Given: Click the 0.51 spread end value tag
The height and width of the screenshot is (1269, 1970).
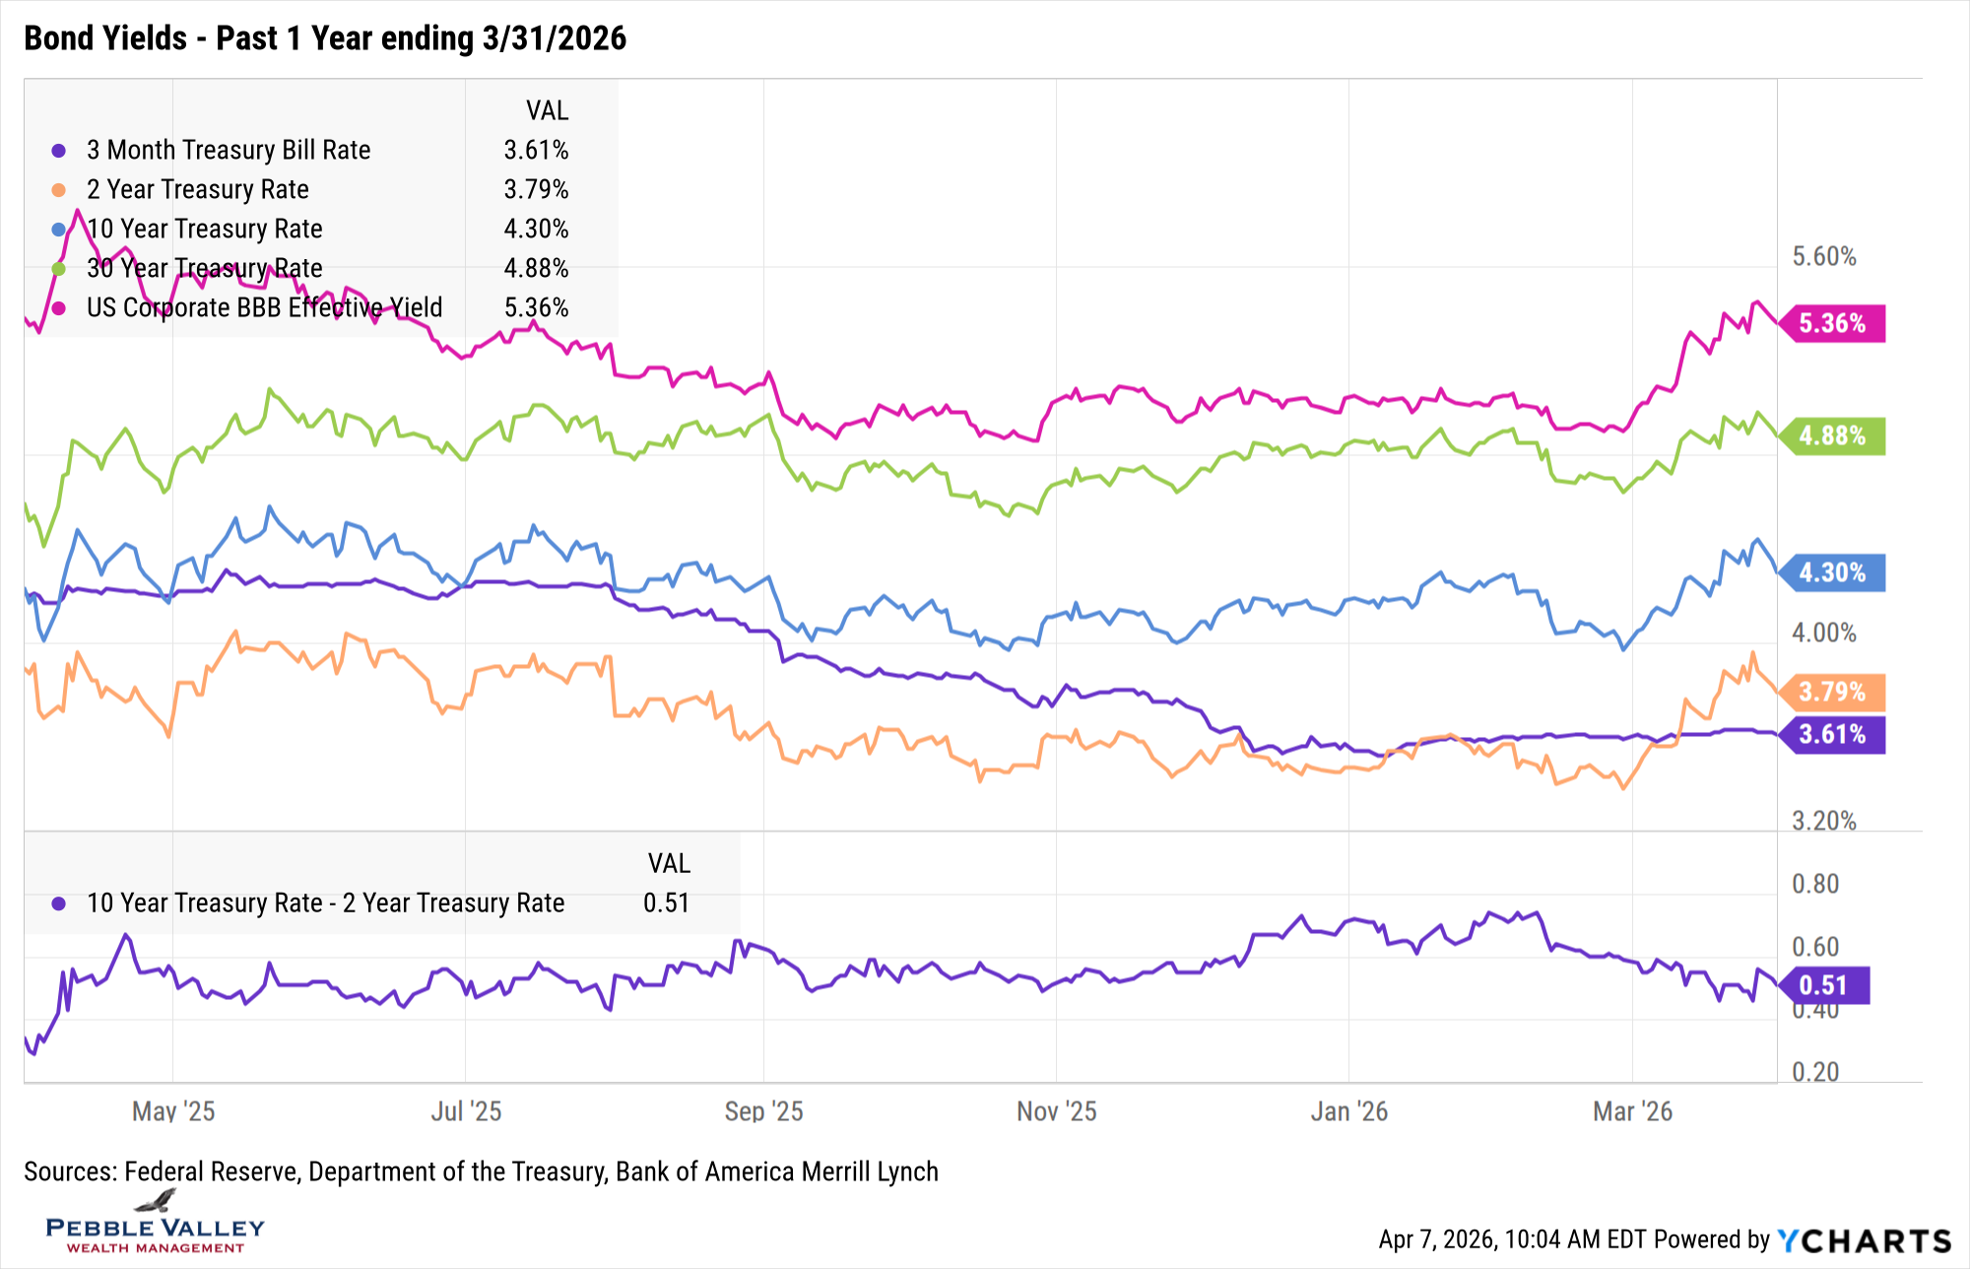Looking at the screenshot, I should click(x=1824, y=985).
